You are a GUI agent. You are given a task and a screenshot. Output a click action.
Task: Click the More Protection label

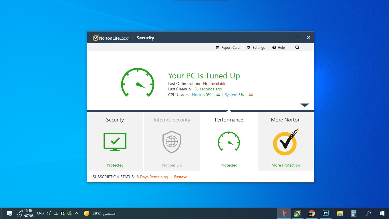pos(286,165)
